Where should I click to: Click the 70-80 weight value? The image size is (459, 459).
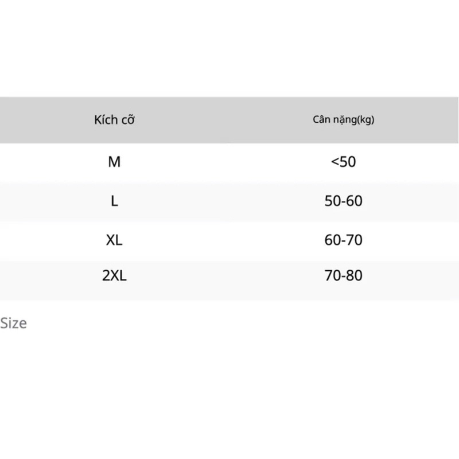(344, 276)
